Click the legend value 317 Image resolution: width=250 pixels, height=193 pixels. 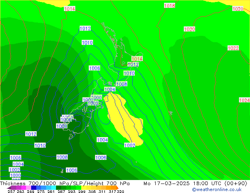click(x=112, y=191)
